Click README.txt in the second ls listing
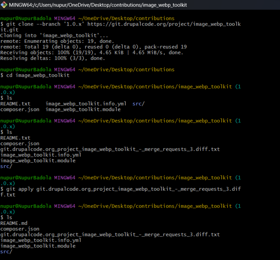The image size is (280, 260). click(x=15, y=138)
